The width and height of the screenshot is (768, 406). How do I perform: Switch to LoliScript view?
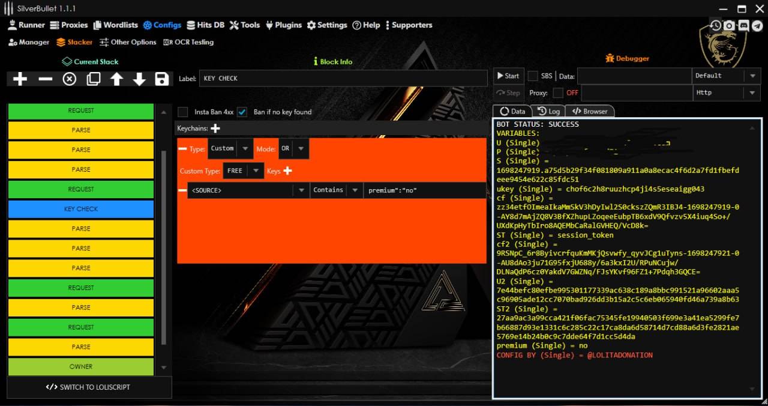pyautogui.click(x=89, y=387)
